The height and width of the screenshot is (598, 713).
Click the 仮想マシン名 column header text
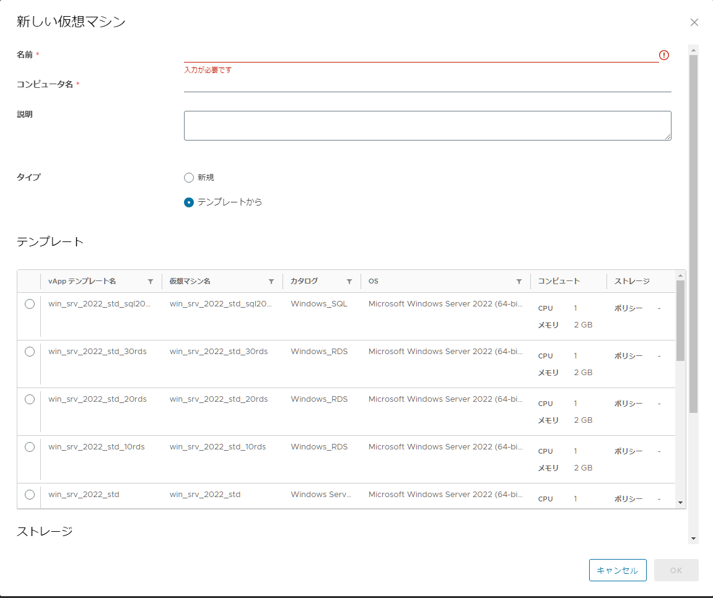pos(190,281)
